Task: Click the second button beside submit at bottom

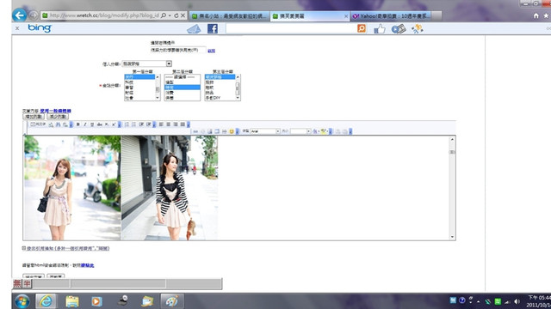Action: (55, 276)
